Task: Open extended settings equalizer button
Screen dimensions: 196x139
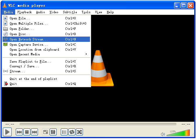Action: coord(53,132)
